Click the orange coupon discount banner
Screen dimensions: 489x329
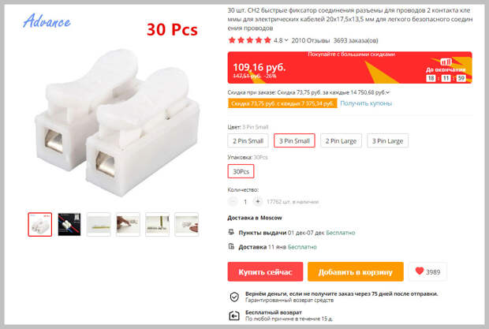click(x=282, y=103)
